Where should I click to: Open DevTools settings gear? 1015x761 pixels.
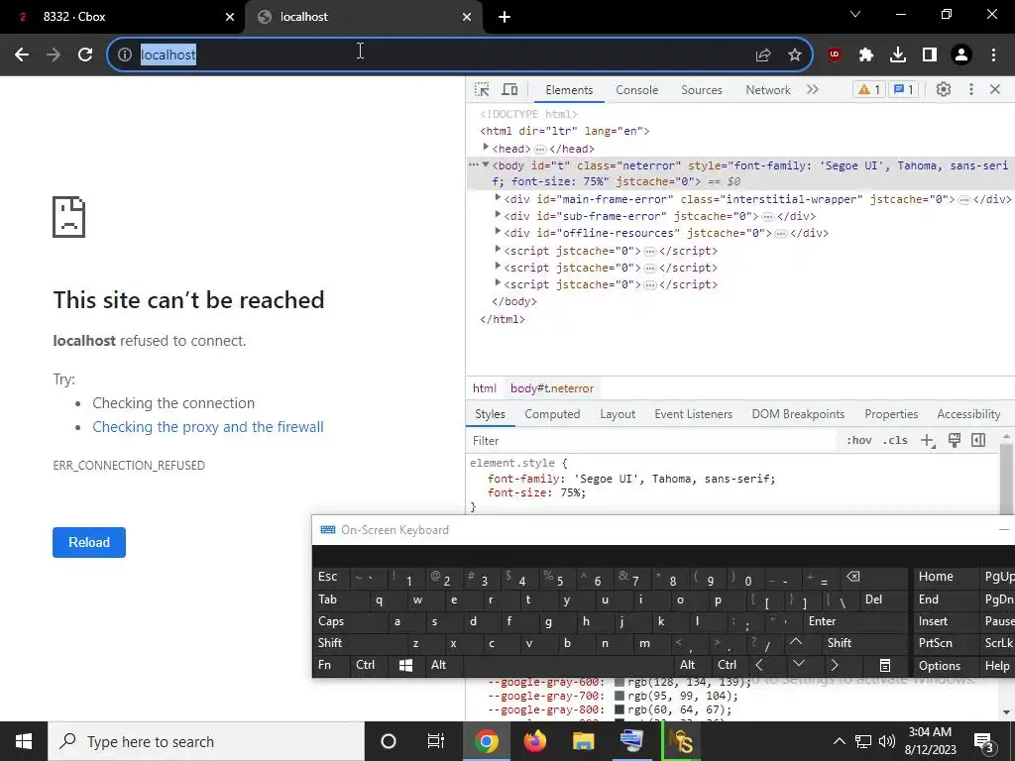(944, 89)
